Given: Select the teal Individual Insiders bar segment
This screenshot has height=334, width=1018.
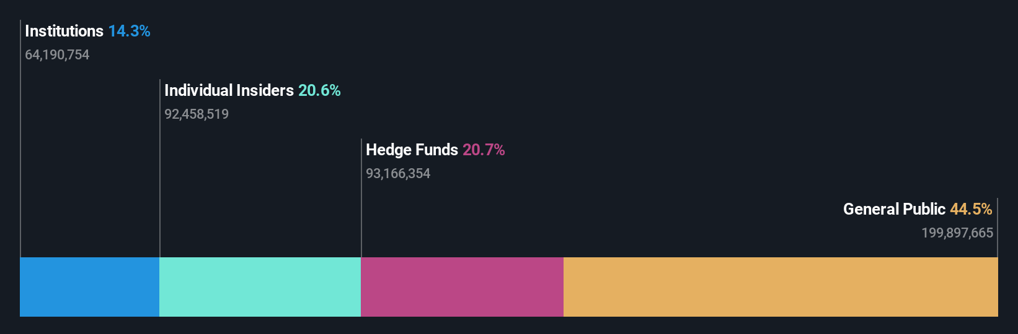Looking at the screenshot, I should [x=260, y=287].
